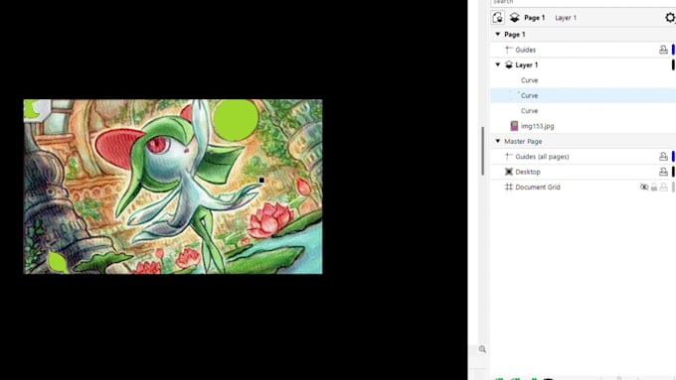Toggle printing for the Document Grid
Screen dimensions: 676x380
click(663, 187)
